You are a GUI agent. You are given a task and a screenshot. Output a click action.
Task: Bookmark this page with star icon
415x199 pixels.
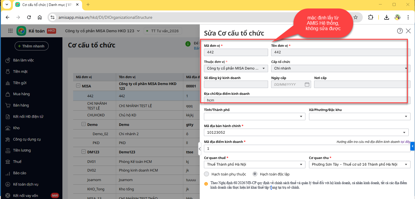point(356,17)
